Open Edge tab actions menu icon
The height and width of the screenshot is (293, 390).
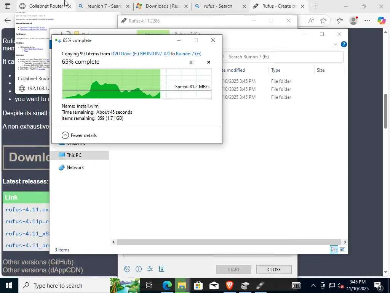click(8, 6)
